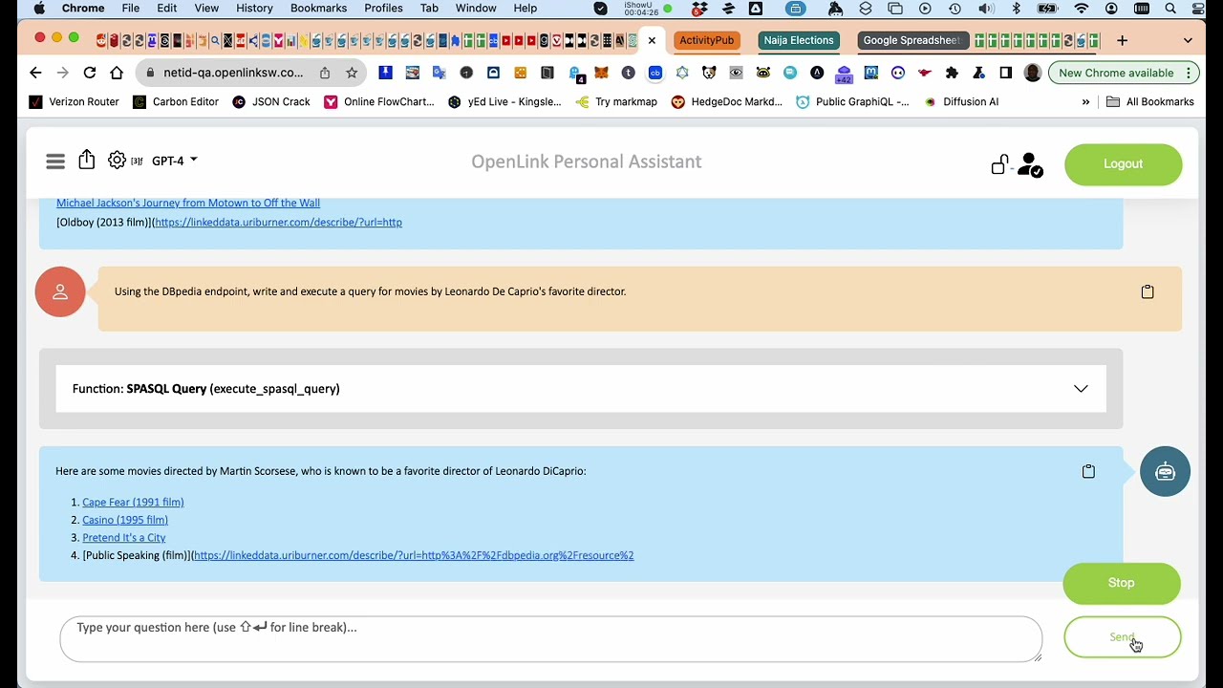Open the Verizon Router bookmark

click(75, 101)
